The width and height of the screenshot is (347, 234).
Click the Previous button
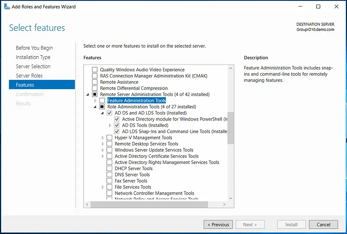coord(218,224)
